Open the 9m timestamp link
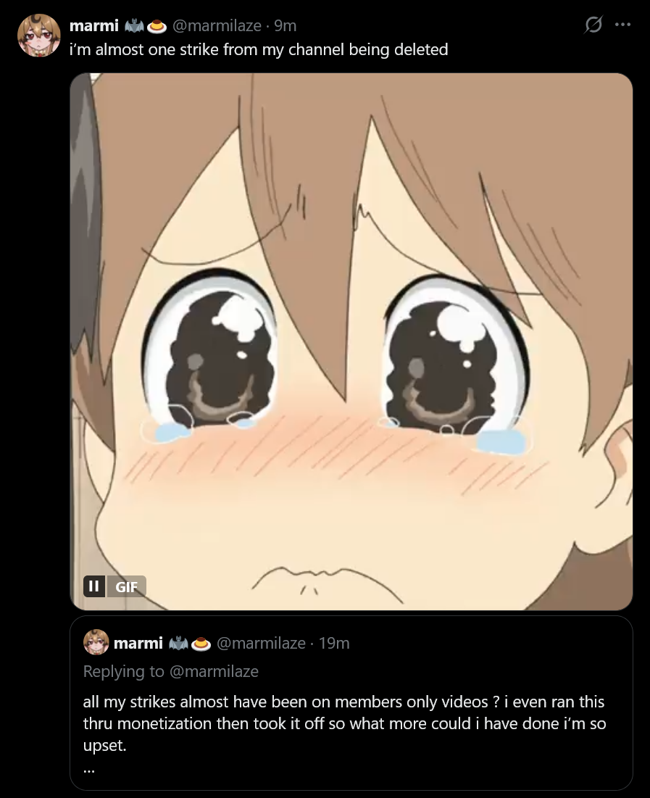The width and height of the screenshot is (650, 798). click(285, 25)
